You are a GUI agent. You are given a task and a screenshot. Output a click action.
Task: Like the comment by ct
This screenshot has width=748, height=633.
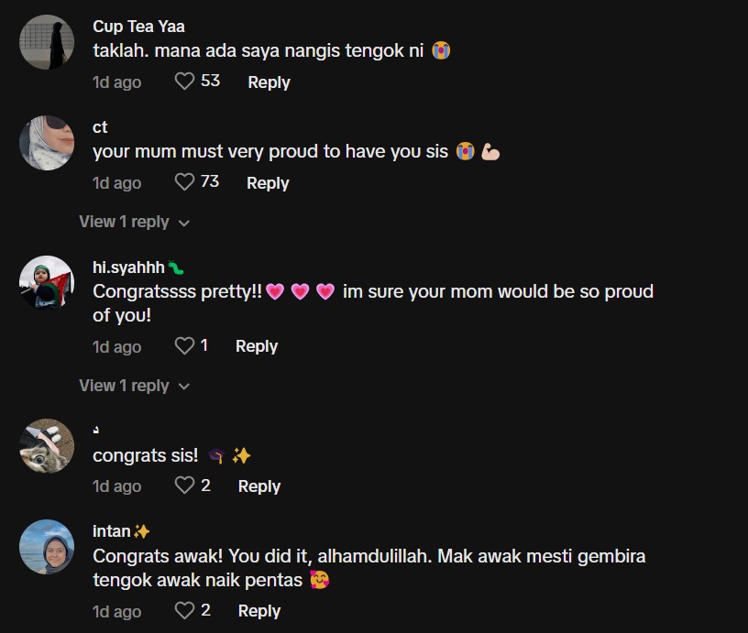click(184, 182)
